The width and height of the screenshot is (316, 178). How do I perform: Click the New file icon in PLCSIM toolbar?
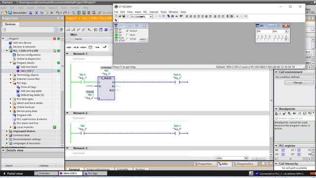116,16
